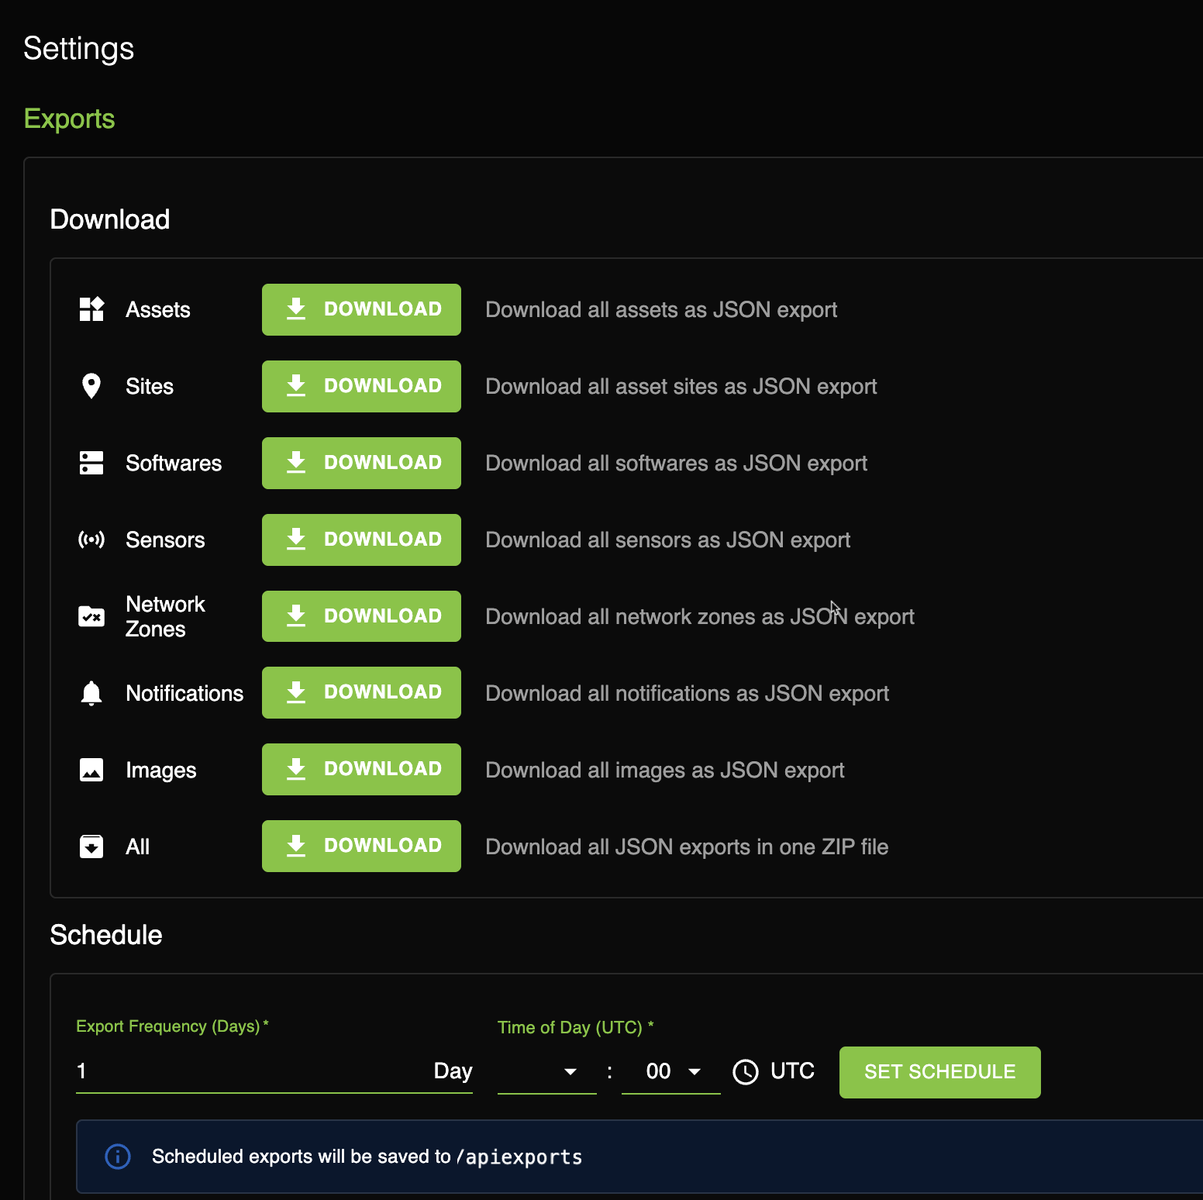Click the Sensors row label

coord(165,540)
